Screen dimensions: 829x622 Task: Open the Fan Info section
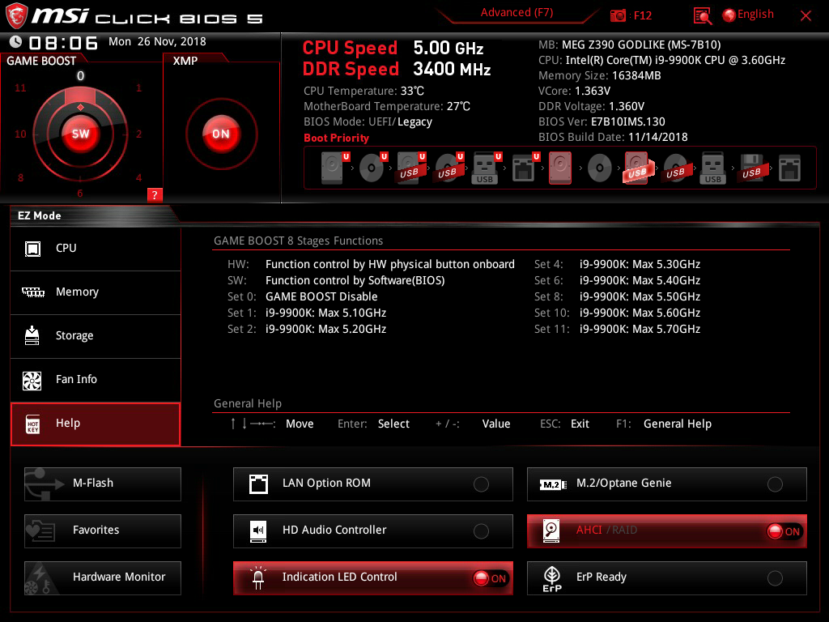(x=96, y=381)
